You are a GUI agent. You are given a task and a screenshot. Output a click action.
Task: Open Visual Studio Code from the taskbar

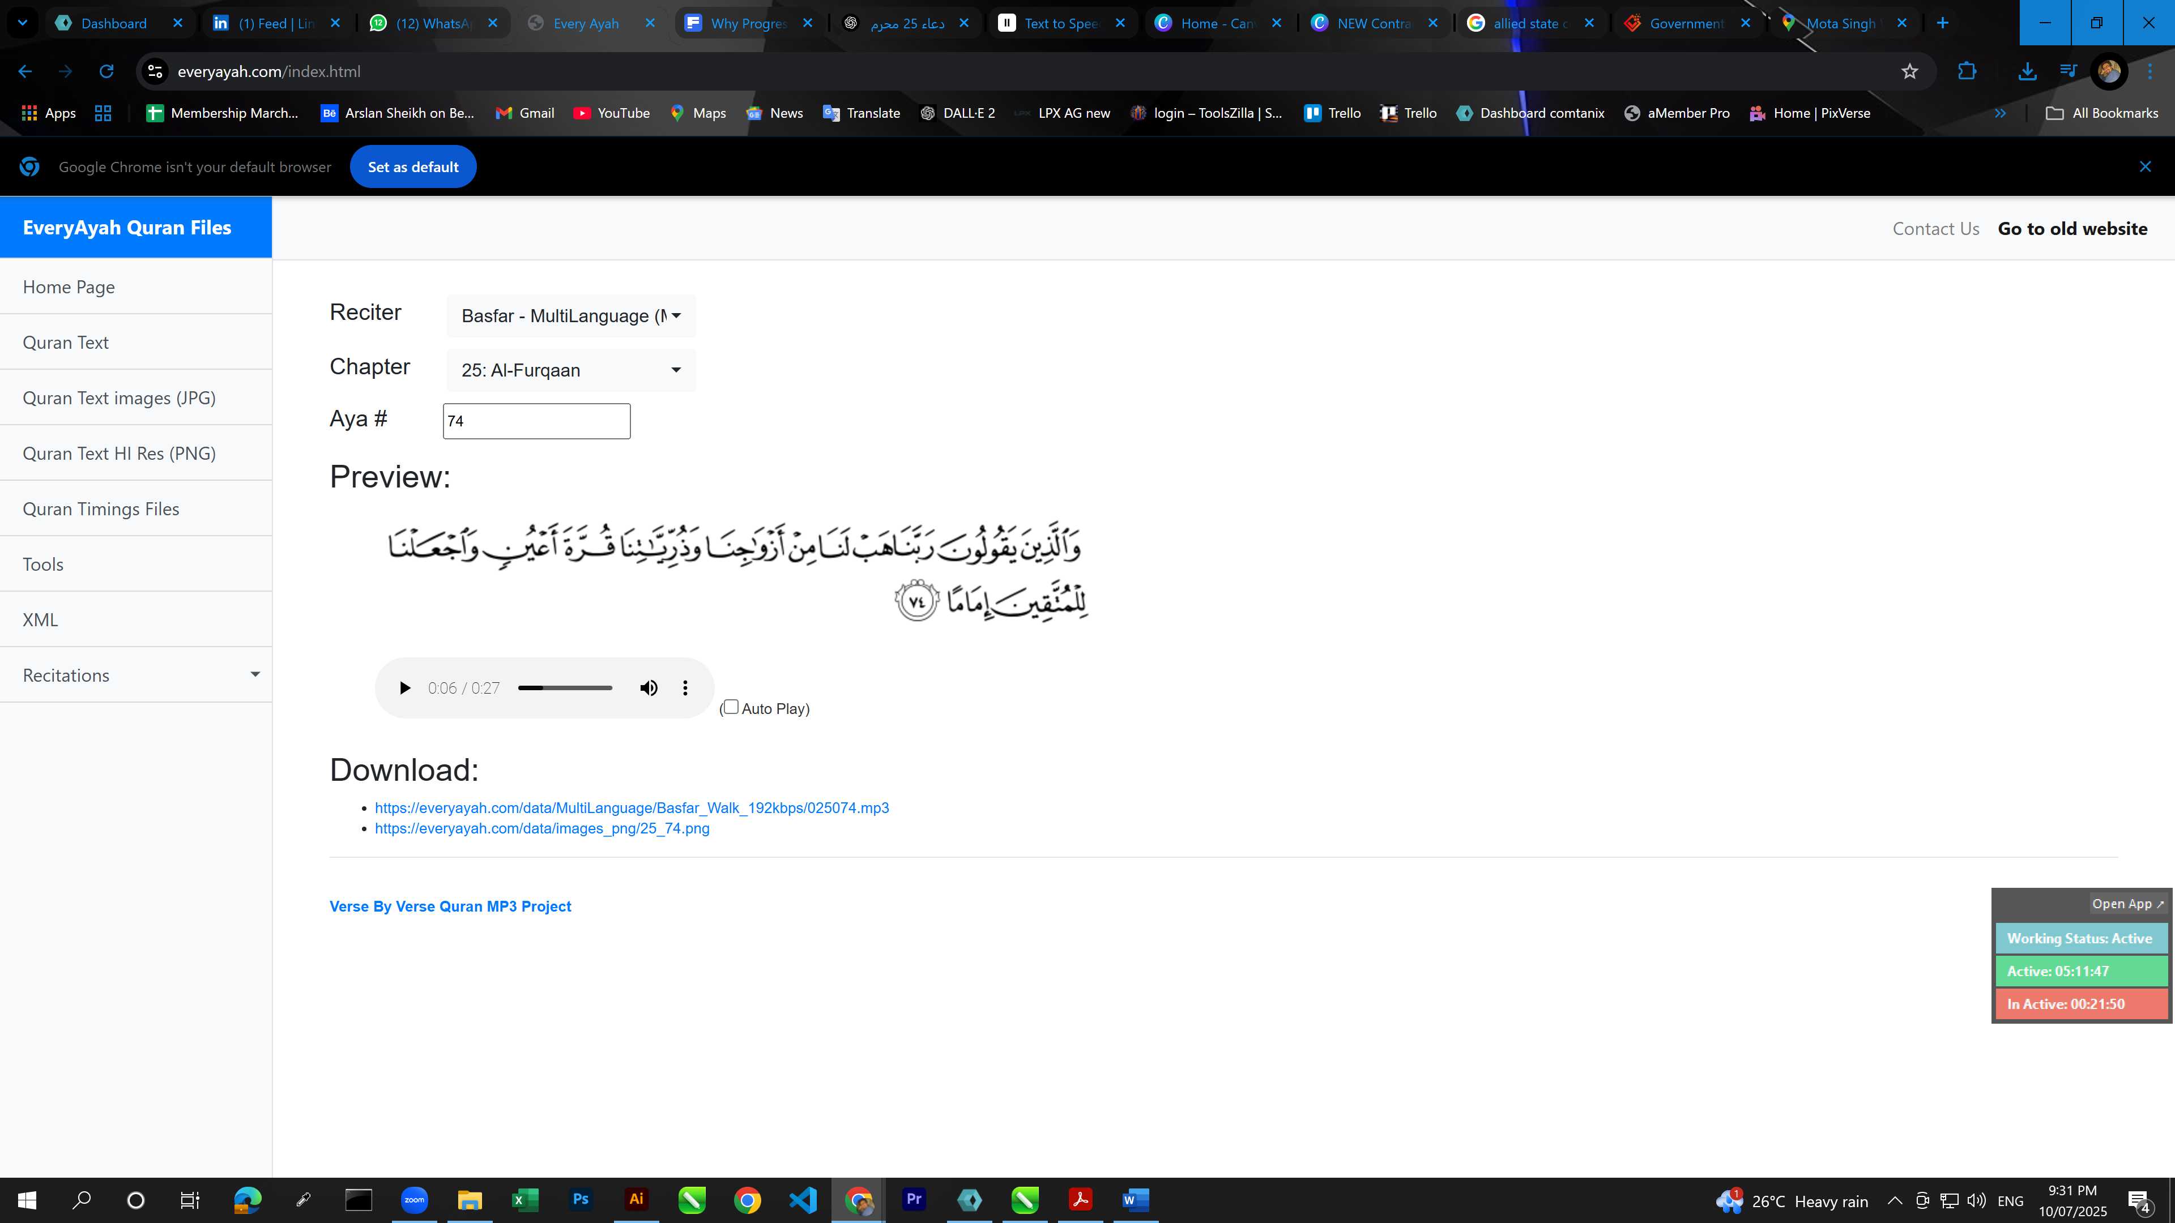803,1199
